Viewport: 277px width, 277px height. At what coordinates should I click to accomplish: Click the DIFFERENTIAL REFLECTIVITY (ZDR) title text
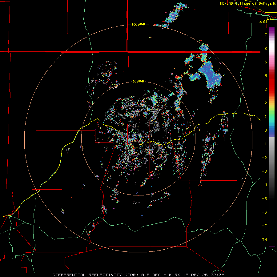click(x=96, y=275)
